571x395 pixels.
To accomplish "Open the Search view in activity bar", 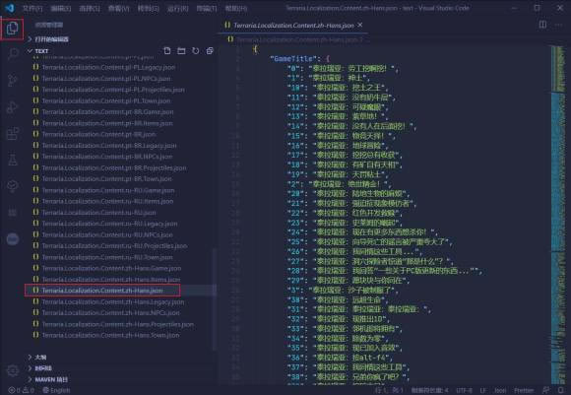I will pyautogui.click(x=13, y=54).
